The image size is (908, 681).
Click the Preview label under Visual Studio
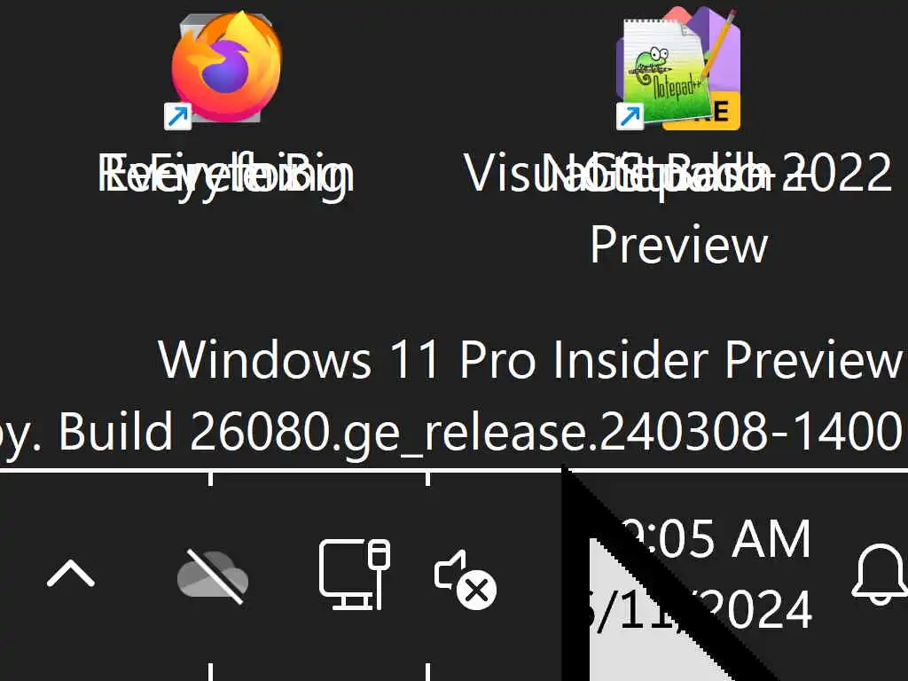678,245
